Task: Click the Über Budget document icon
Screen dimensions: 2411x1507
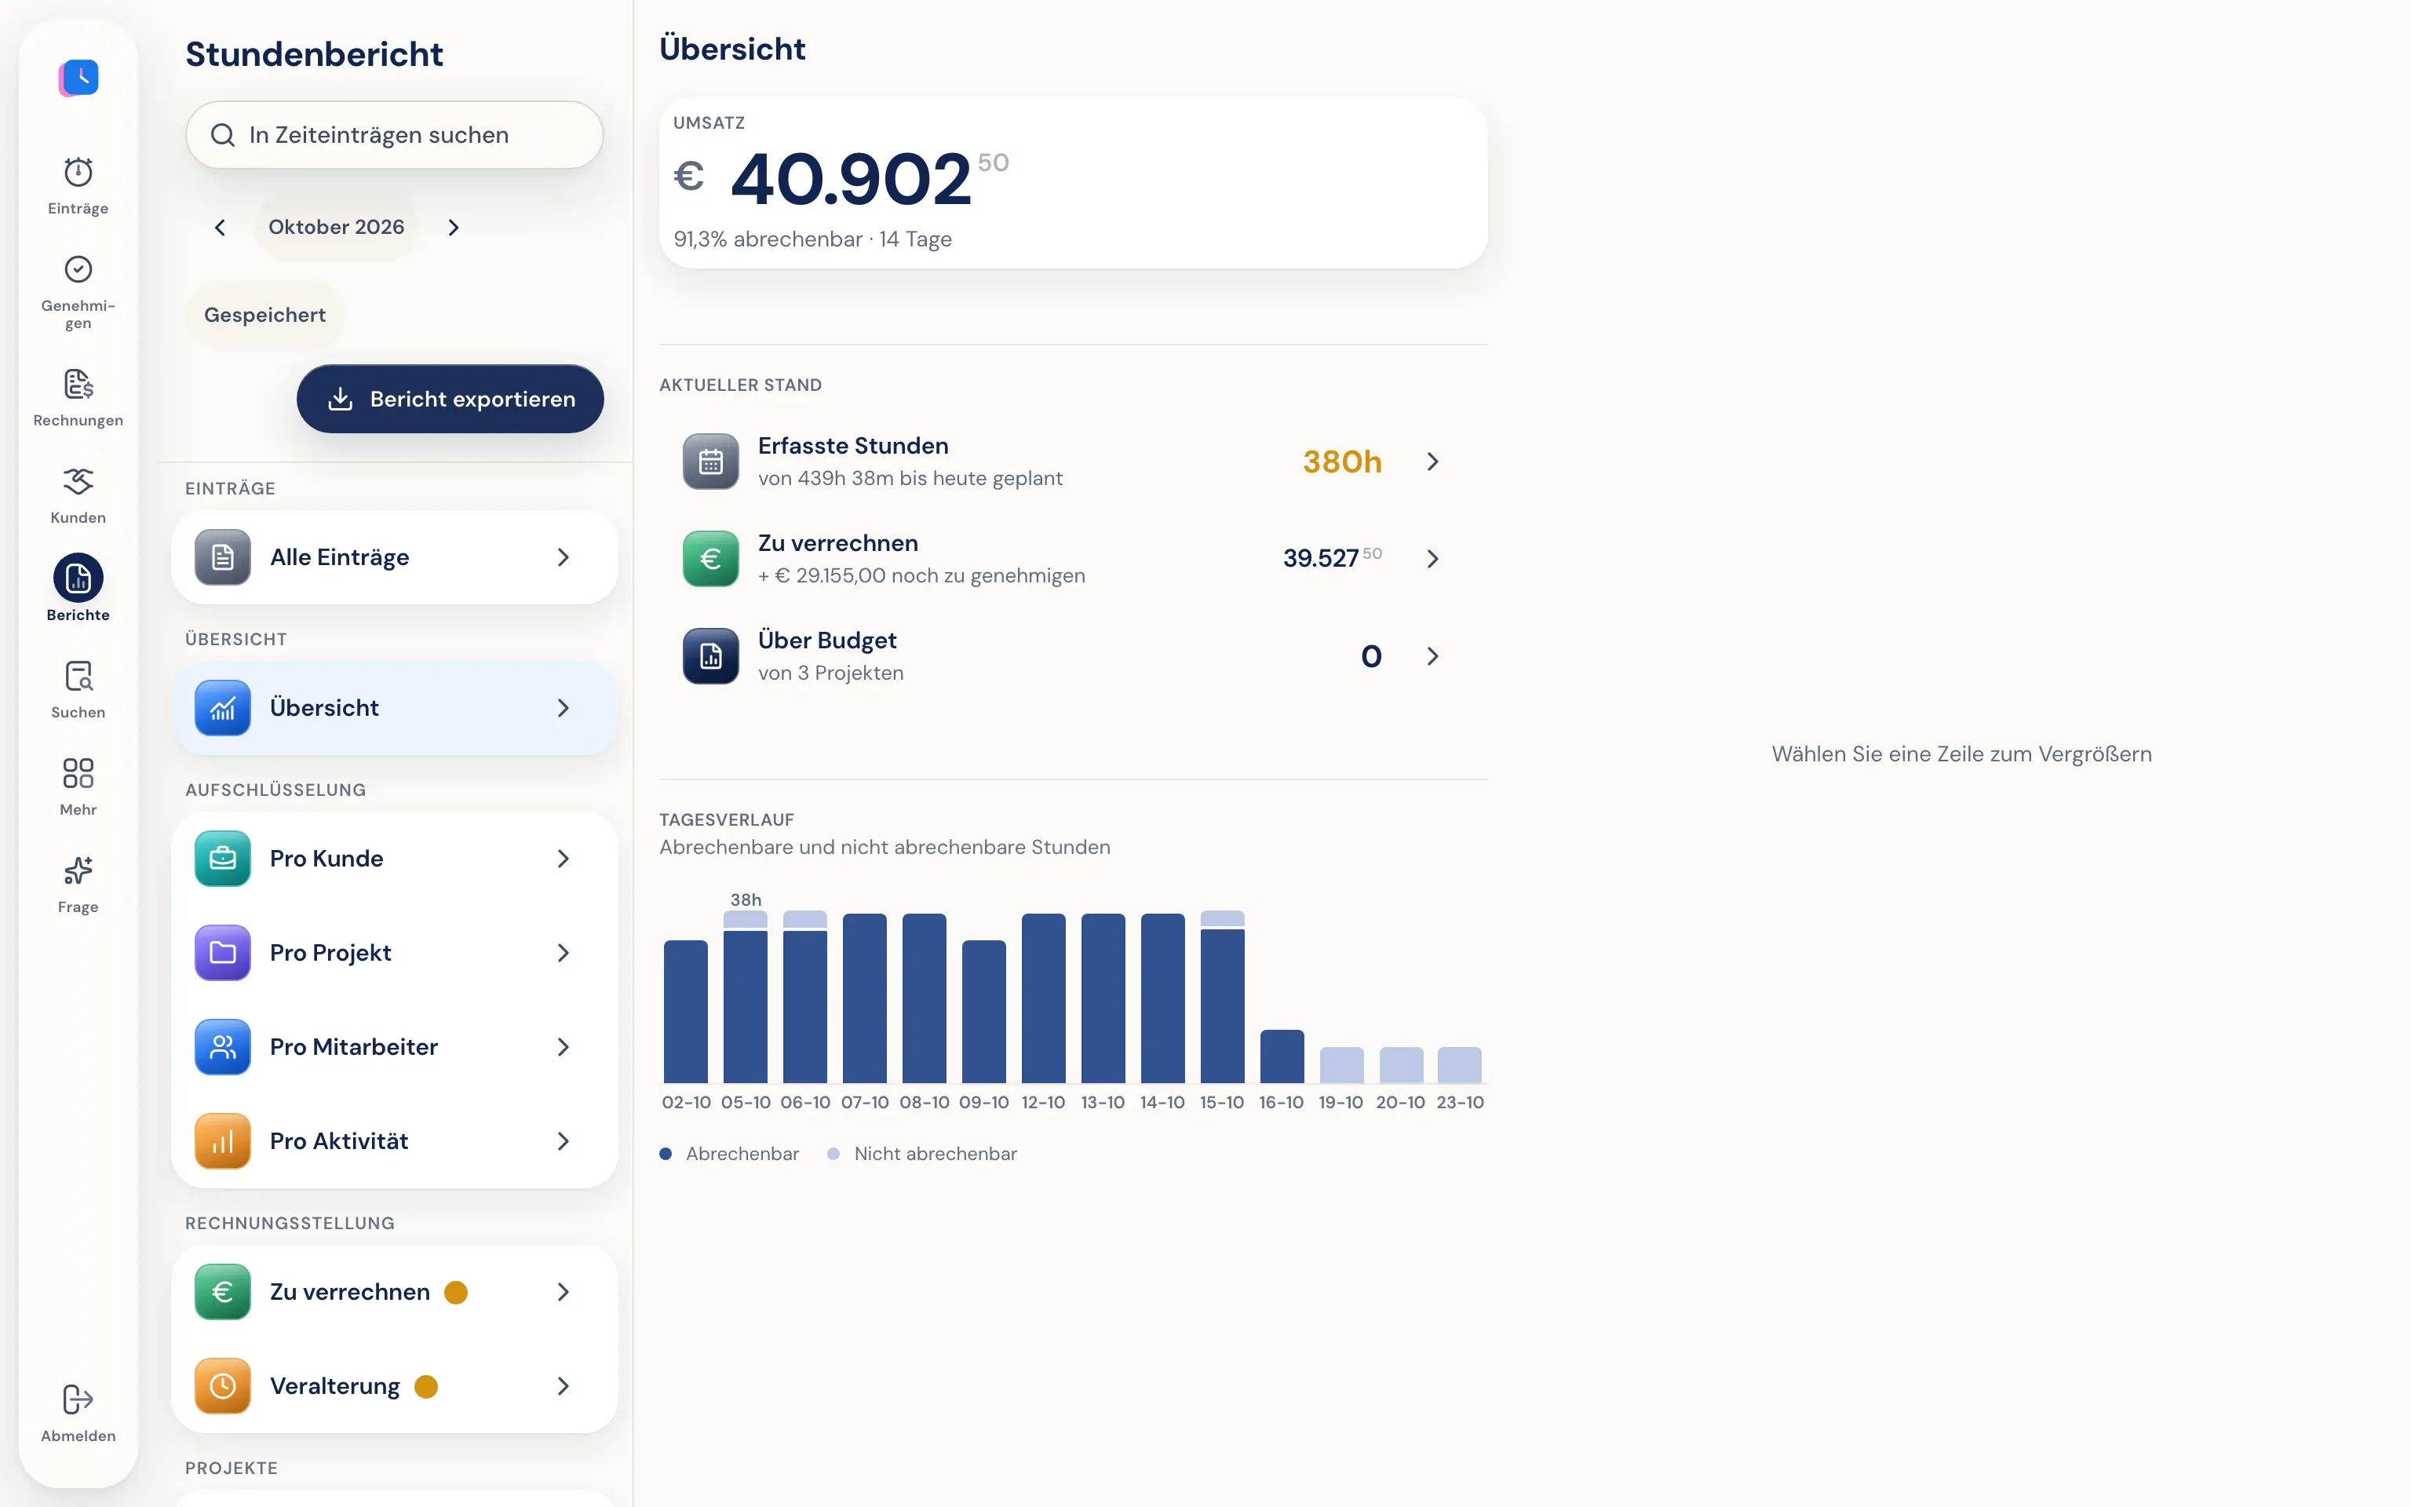Action: pos(710,656)
